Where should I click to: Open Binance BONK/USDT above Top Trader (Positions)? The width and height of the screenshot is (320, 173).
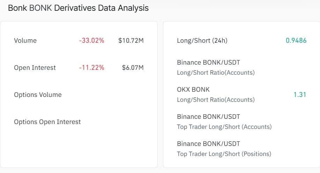tap(208, 144)
